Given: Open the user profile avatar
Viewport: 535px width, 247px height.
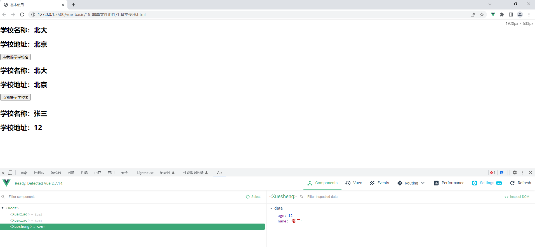Looking at the screenshot, I should pos(520,15).
